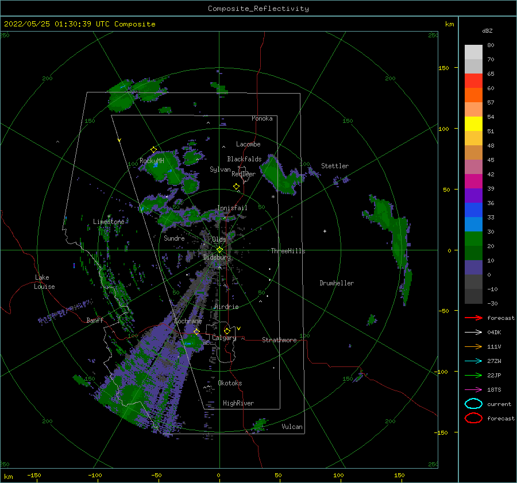Click the magenta 18TS arrow icon

tap(473, 390)
